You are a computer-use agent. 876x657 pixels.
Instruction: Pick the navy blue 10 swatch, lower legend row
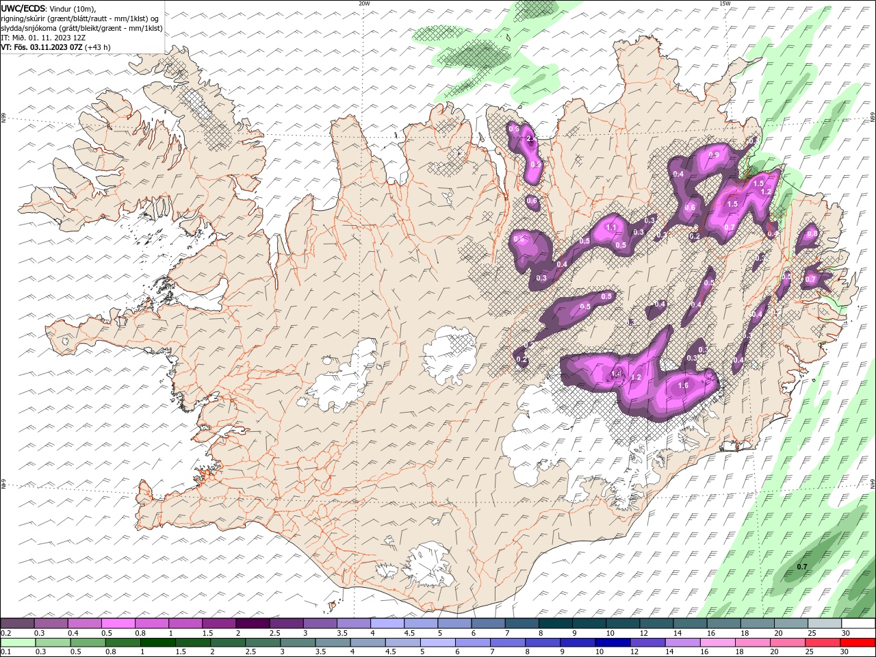tap(613, 643)
